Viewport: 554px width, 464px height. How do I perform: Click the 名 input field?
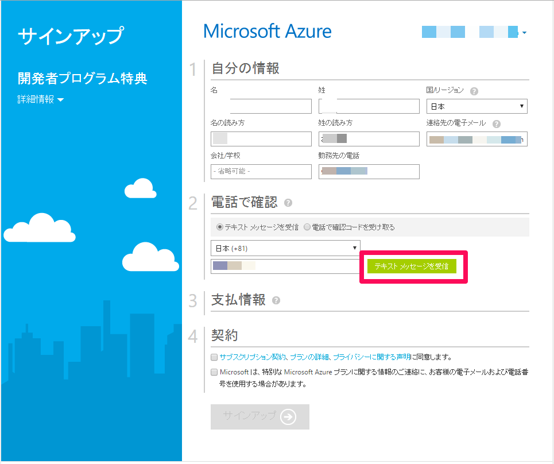tap(261, 106)
